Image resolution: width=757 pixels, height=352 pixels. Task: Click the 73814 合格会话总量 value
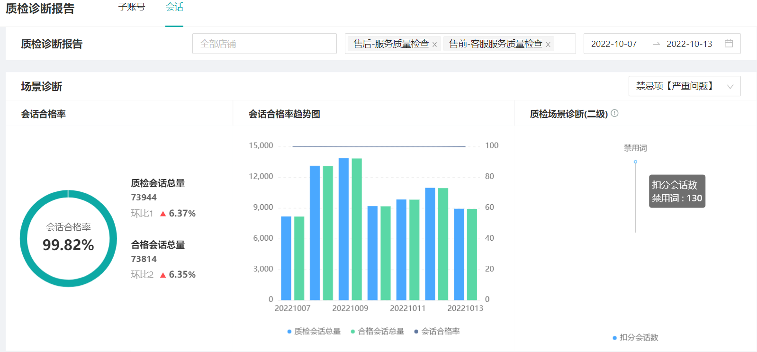tap(144, 259)
